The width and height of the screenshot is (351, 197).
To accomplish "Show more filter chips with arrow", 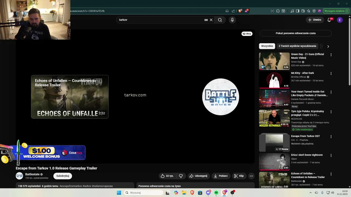I will [x=328, y=46].
